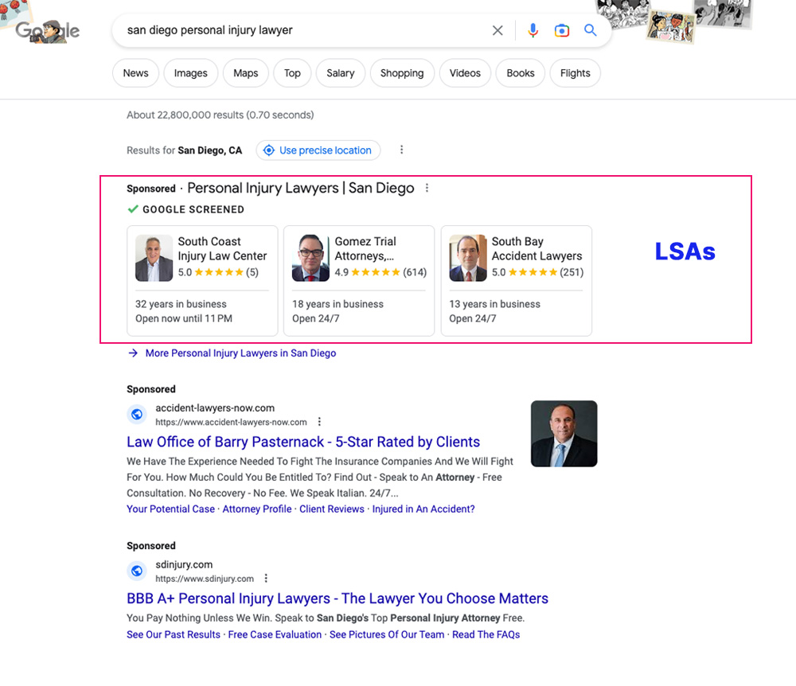Open Gomez Trial Attorneys listing
The width and height of the screenshot is (796, 686).
[x=359, y=281]
